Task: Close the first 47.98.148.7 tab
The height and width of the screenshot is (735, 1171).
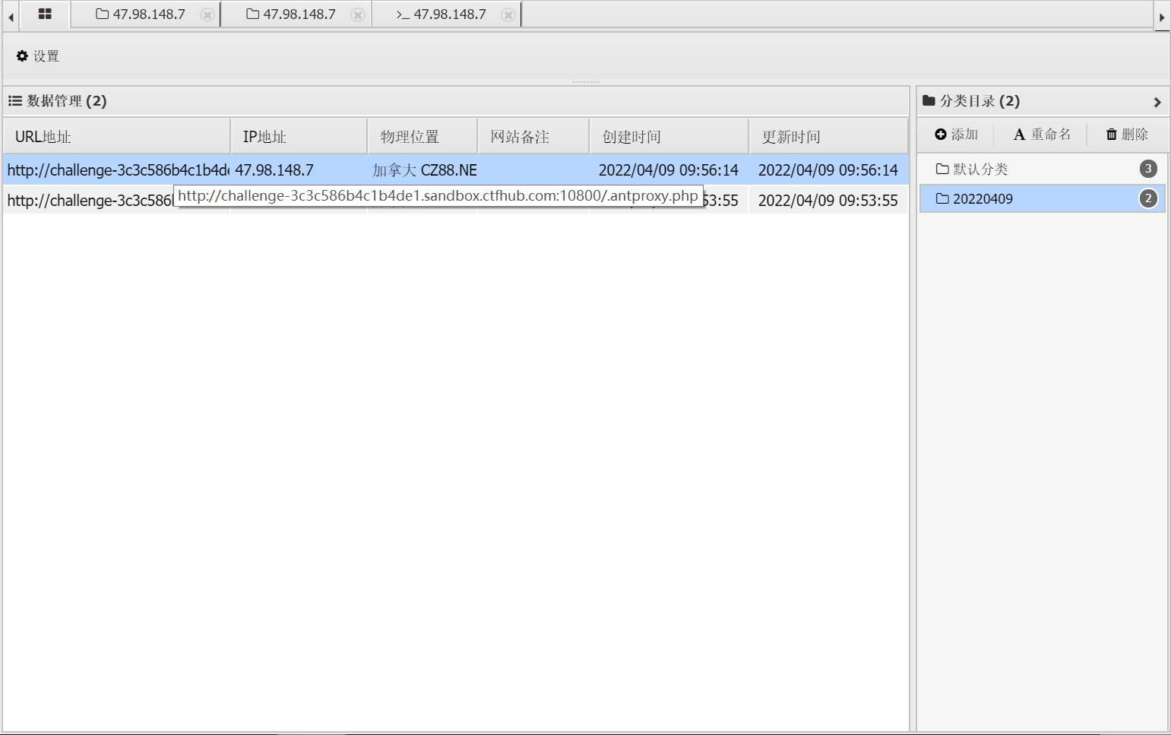Action: coord(207,14)
